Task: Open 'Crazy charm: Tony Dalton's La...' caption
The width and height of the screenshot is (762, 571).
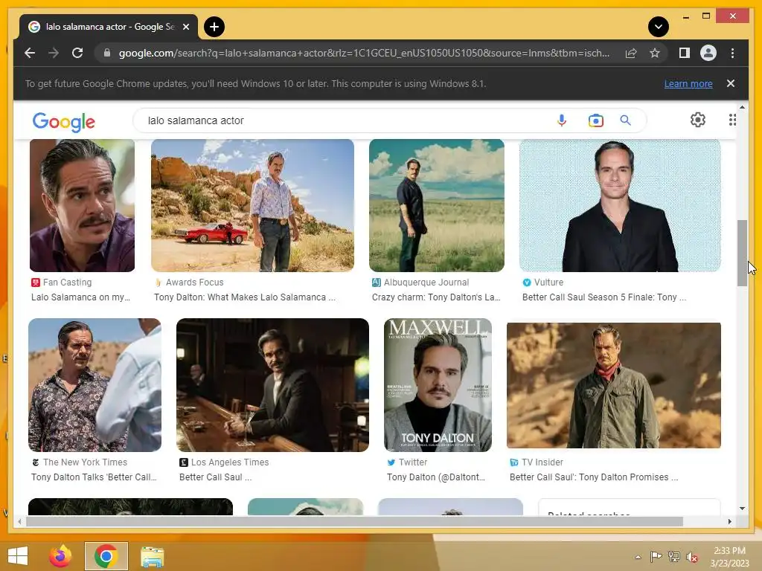Action: [436, 297]
